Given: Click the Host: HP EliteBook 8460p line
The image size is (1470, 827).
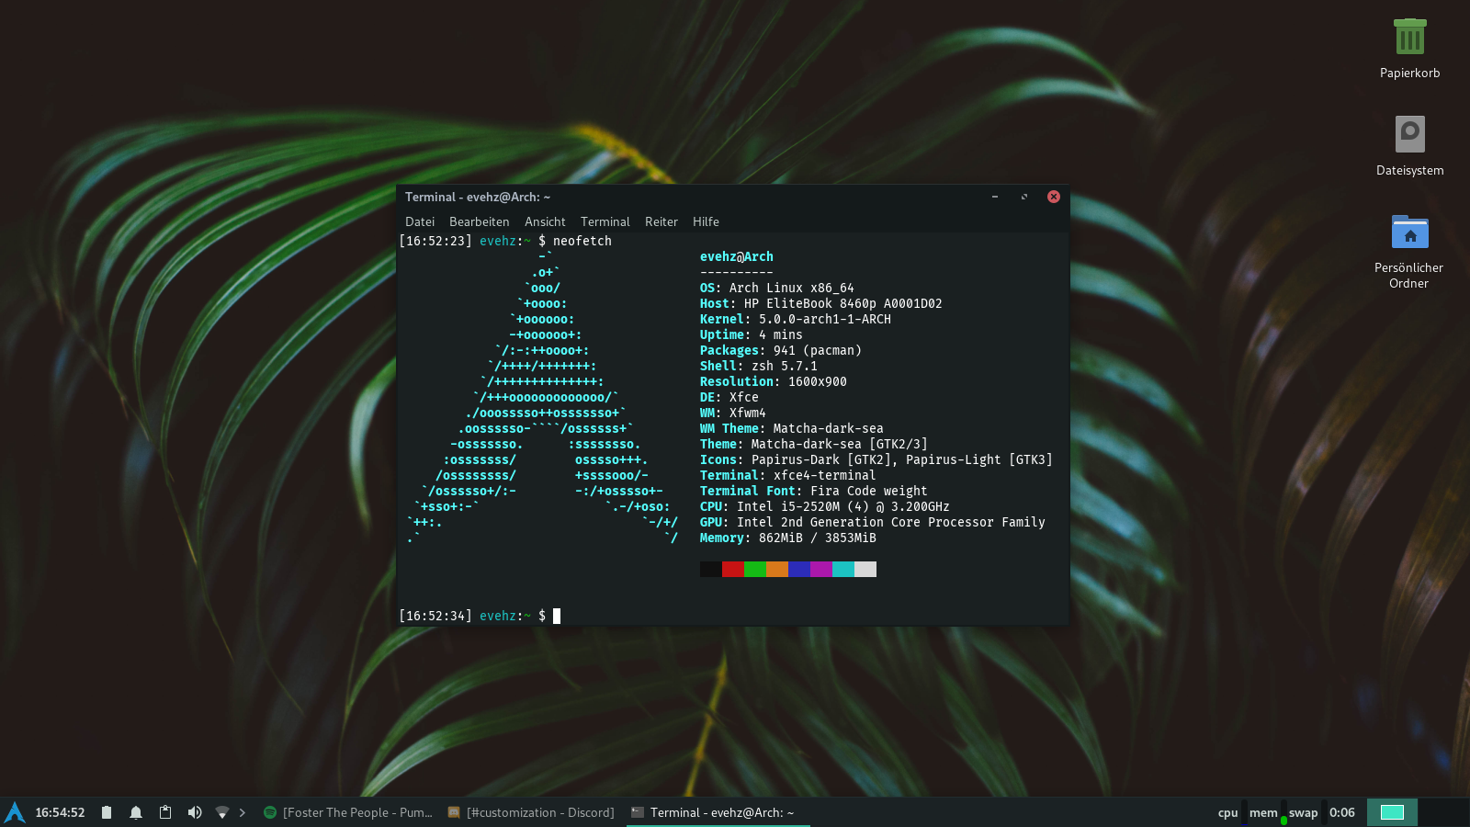Looking at the screenshot, I should pos(821,303).
